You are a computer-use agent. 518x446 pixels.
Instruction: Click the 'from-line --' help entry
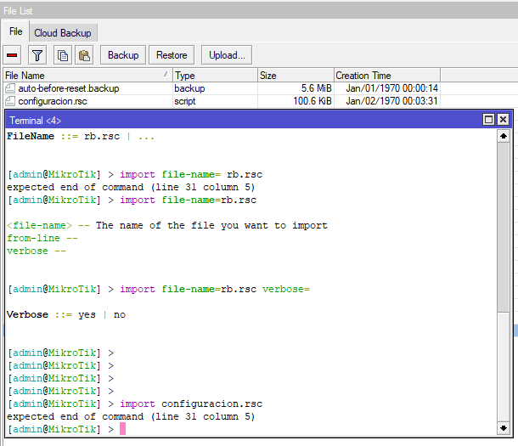(x=42, y=238)
